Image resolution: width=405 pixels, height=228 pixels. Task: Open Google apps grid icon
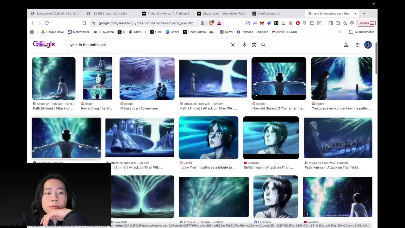click(x=358, y=45)
